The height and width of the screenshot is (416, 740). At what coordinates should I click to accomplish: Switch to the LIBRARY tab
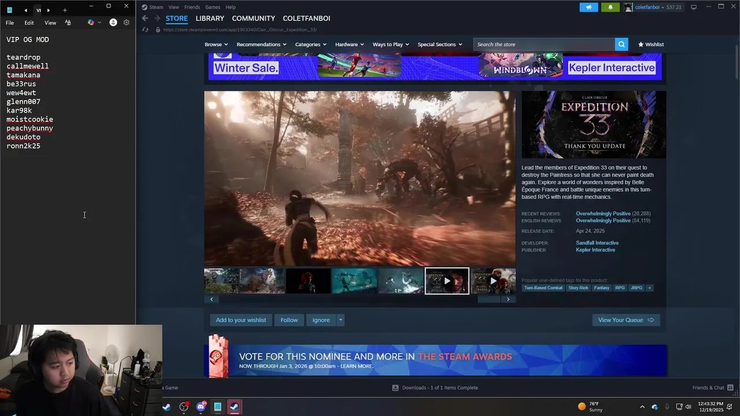[210, 18]
